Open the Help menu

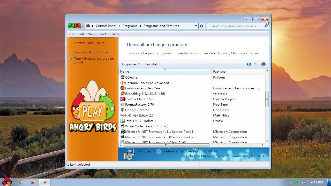tap(115, 34)
